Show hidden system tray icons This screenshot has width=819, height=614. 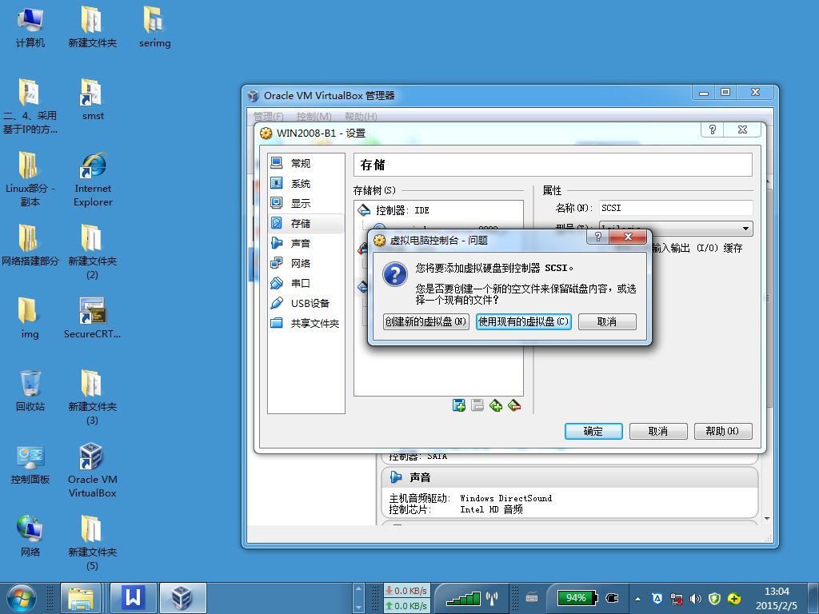point(637,598)
